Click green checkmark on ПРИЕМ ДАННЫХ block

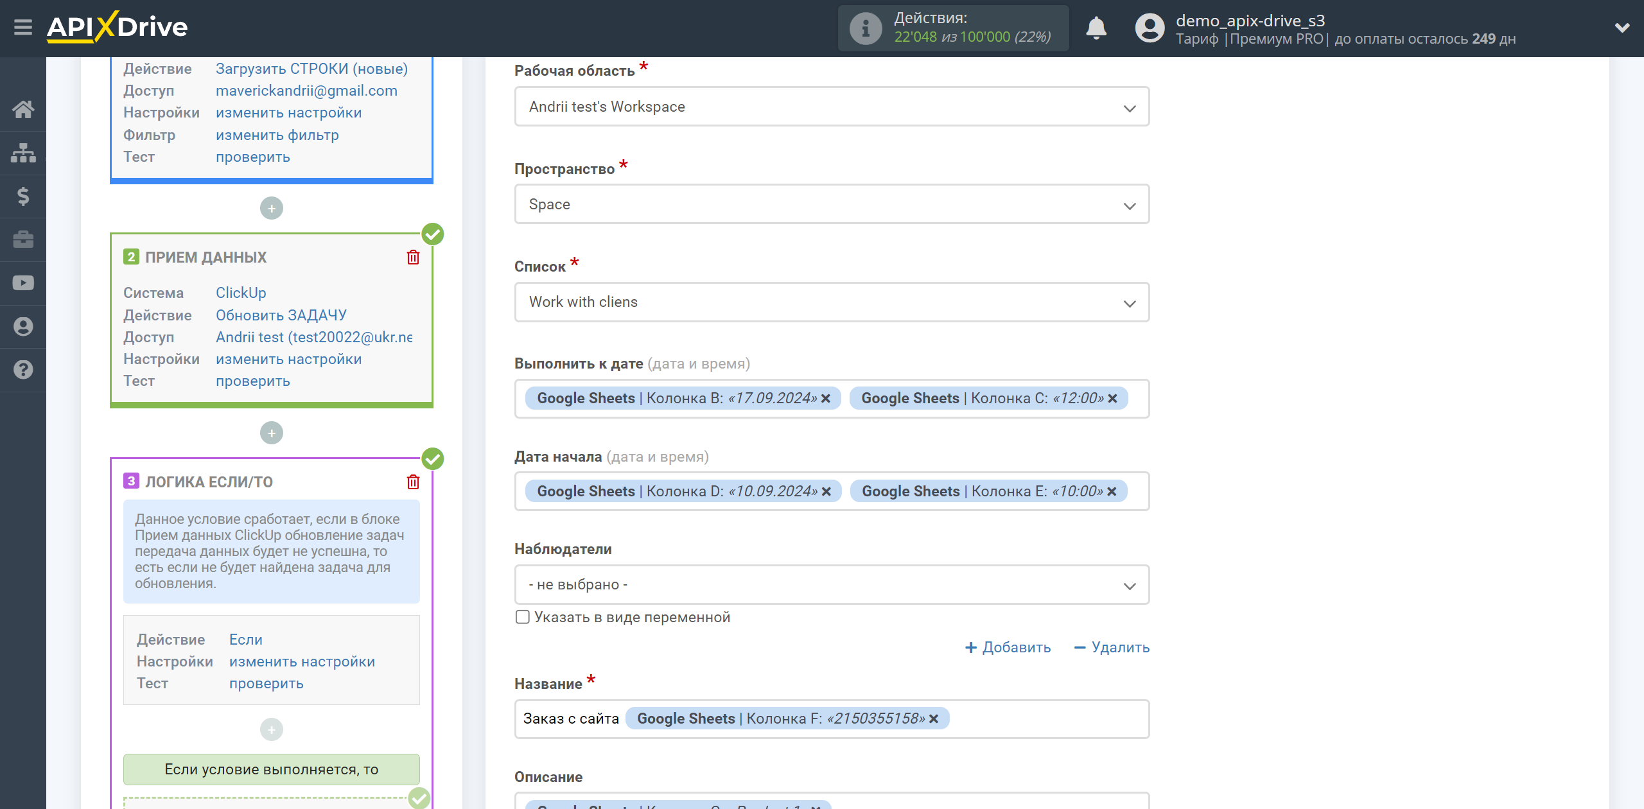[x=433, y=234]
